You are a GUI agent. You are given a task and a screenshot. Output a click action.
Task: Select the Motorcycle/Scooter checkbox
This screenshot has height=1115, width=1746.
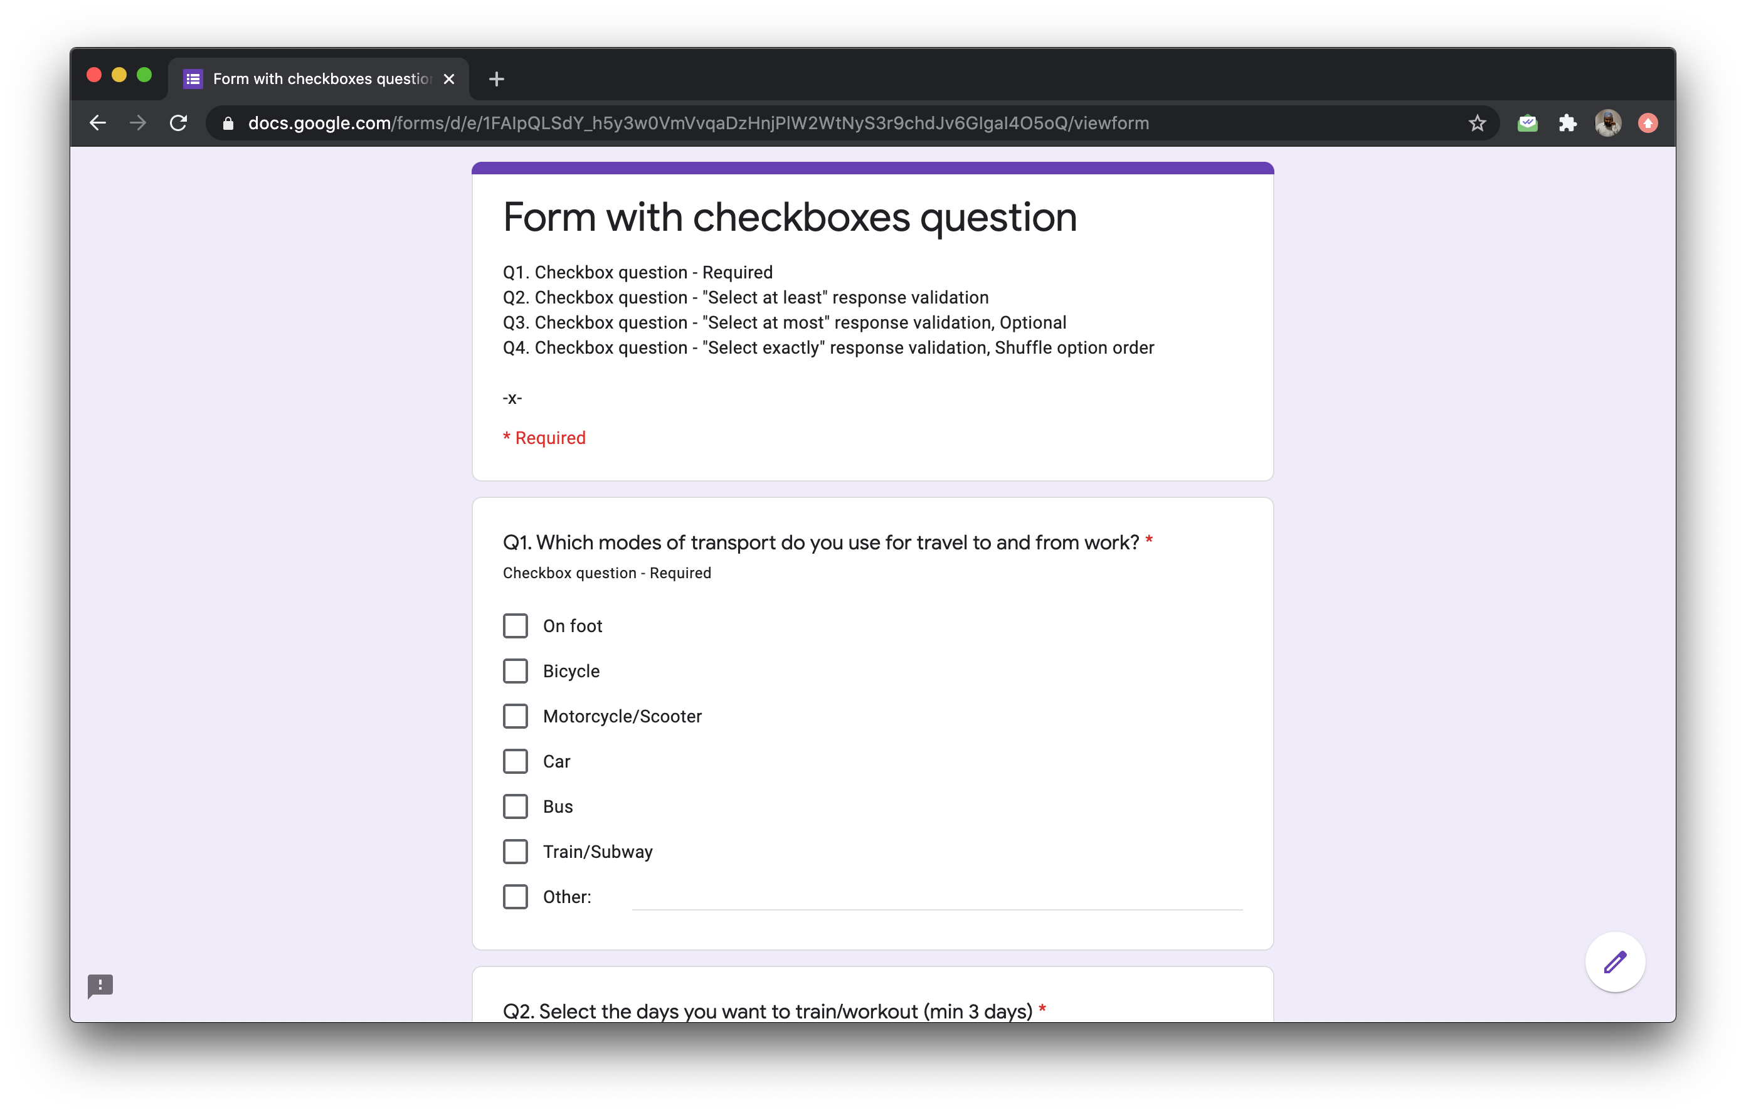point(516,716)
